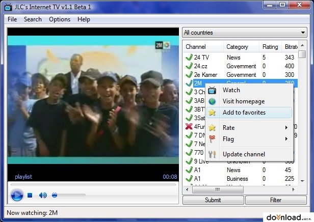Select the 24 TV channel row
Viewport: 314px width, 222px height.
(x=241, y=58)
